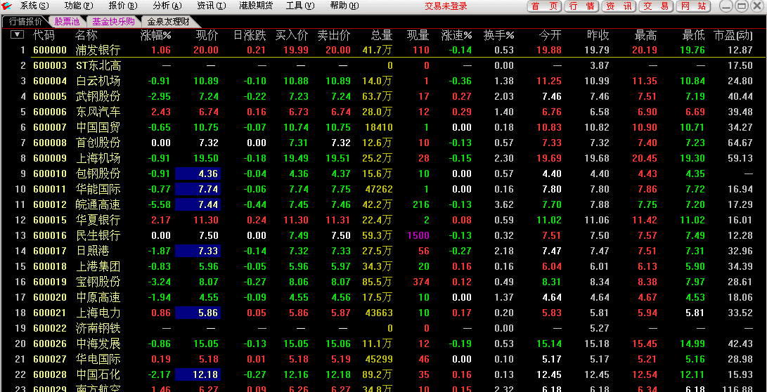Viewport: 767px width, 392px height.
Task: Select the highlighted 现价 cell for 中国石化
Action: click(198, 374)
